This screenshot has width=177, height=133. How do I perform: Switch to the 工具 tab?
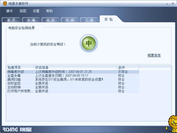coord(89,20)
